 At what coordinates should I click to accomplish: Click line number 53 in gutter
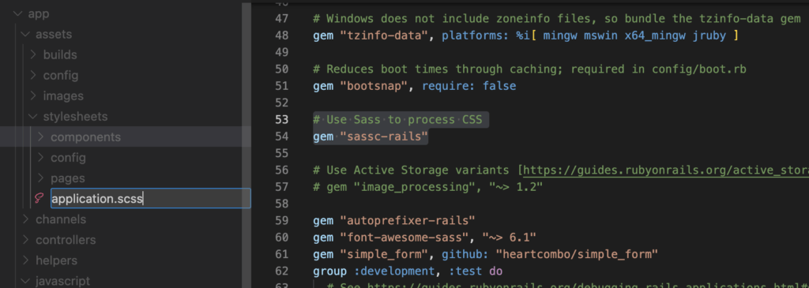click(282, 120)
